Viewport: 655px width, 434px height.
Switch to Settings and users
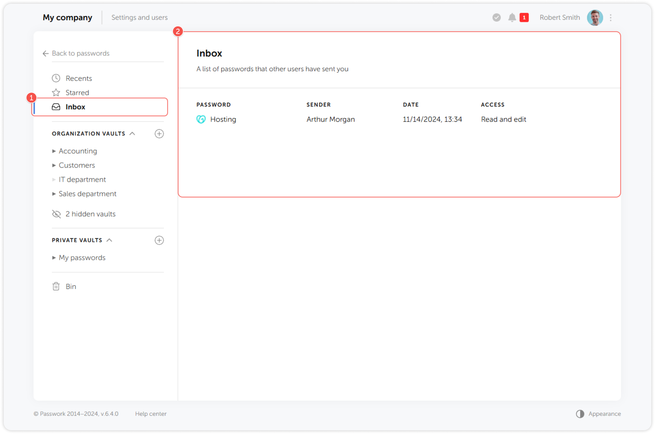click(139, 17)
